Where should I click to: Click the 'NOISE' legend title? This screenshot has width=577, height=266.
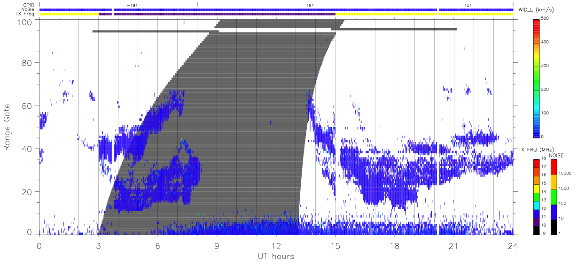557,155
